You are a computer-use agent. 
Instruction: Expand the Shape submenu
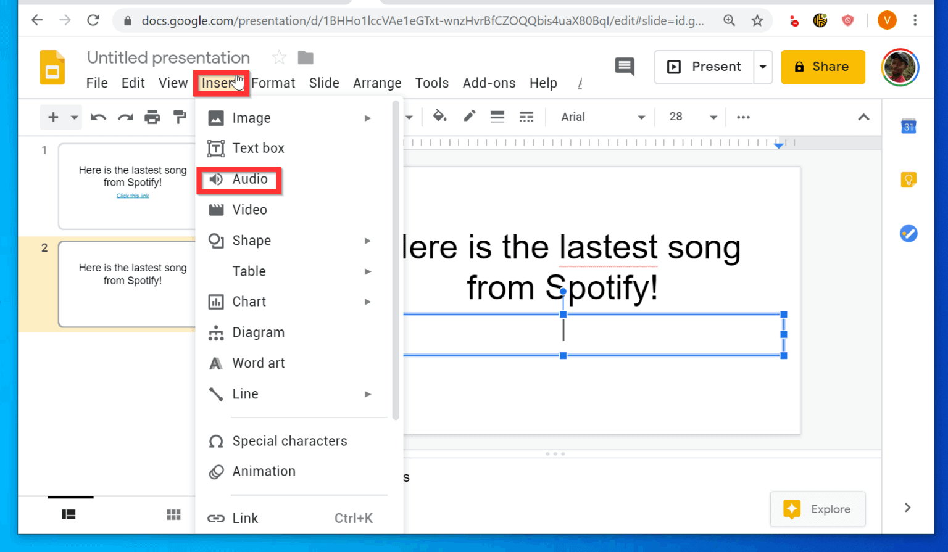[368, 241]
